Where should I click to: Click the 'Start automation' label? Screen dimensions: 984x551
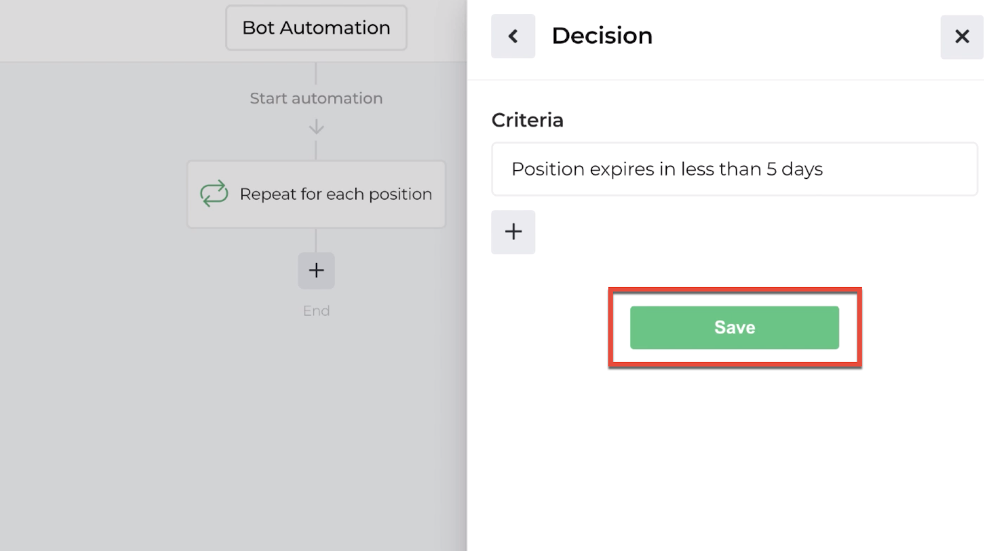(x=316, y=98)
